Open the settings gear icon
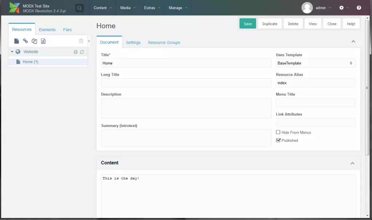The width and height of the screenshot is (372, 220). tap(341, 8)
